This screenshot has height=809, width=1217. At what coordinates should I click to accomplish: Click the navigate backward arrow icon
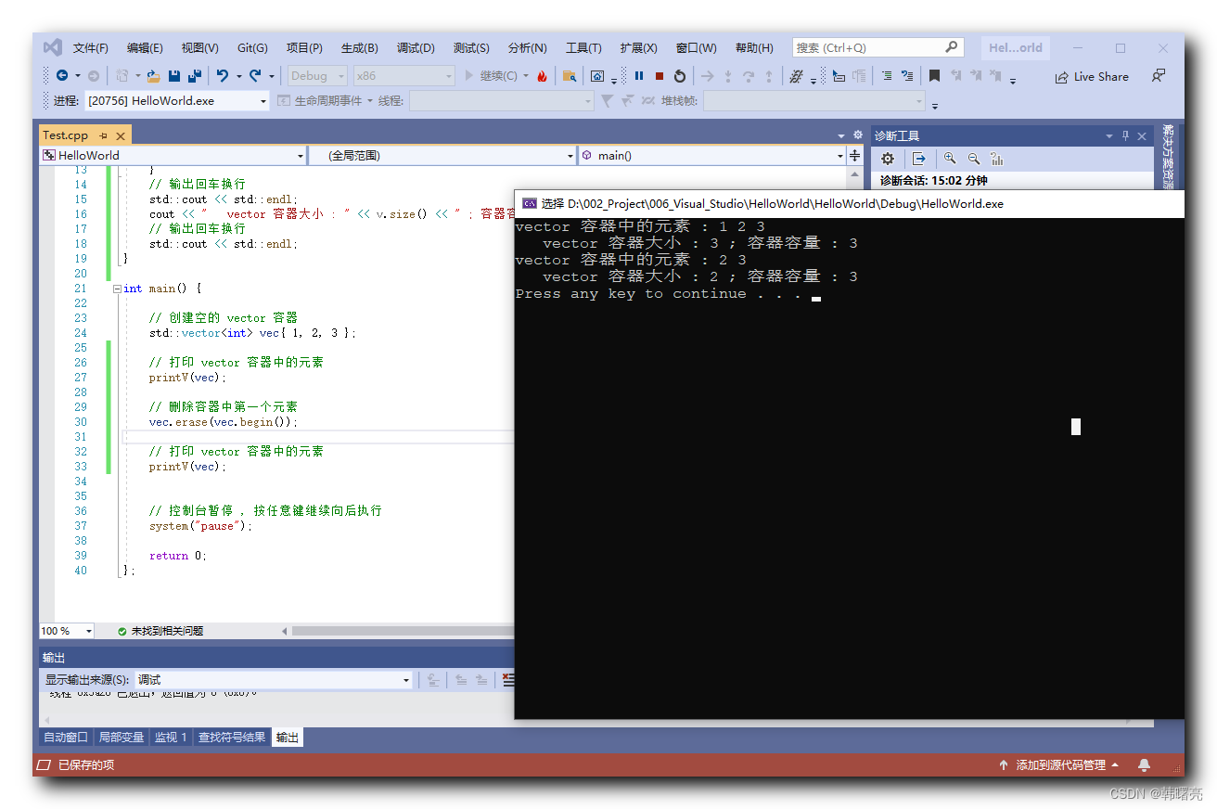[62, 76]
